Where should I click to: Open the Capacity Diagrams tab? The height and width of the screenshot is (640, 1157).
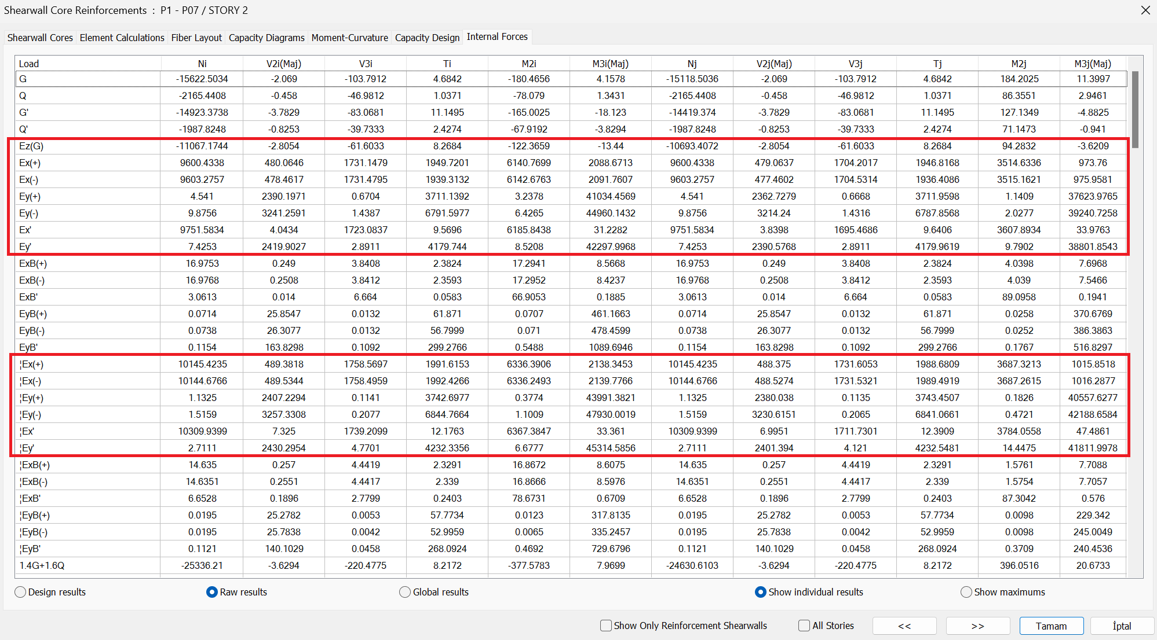pyautogui.click(x=267, y=38)
